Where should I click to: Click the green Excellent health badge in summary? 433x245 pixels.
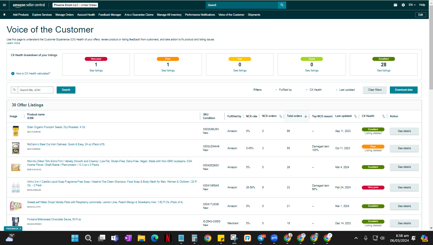pos(384,59)
